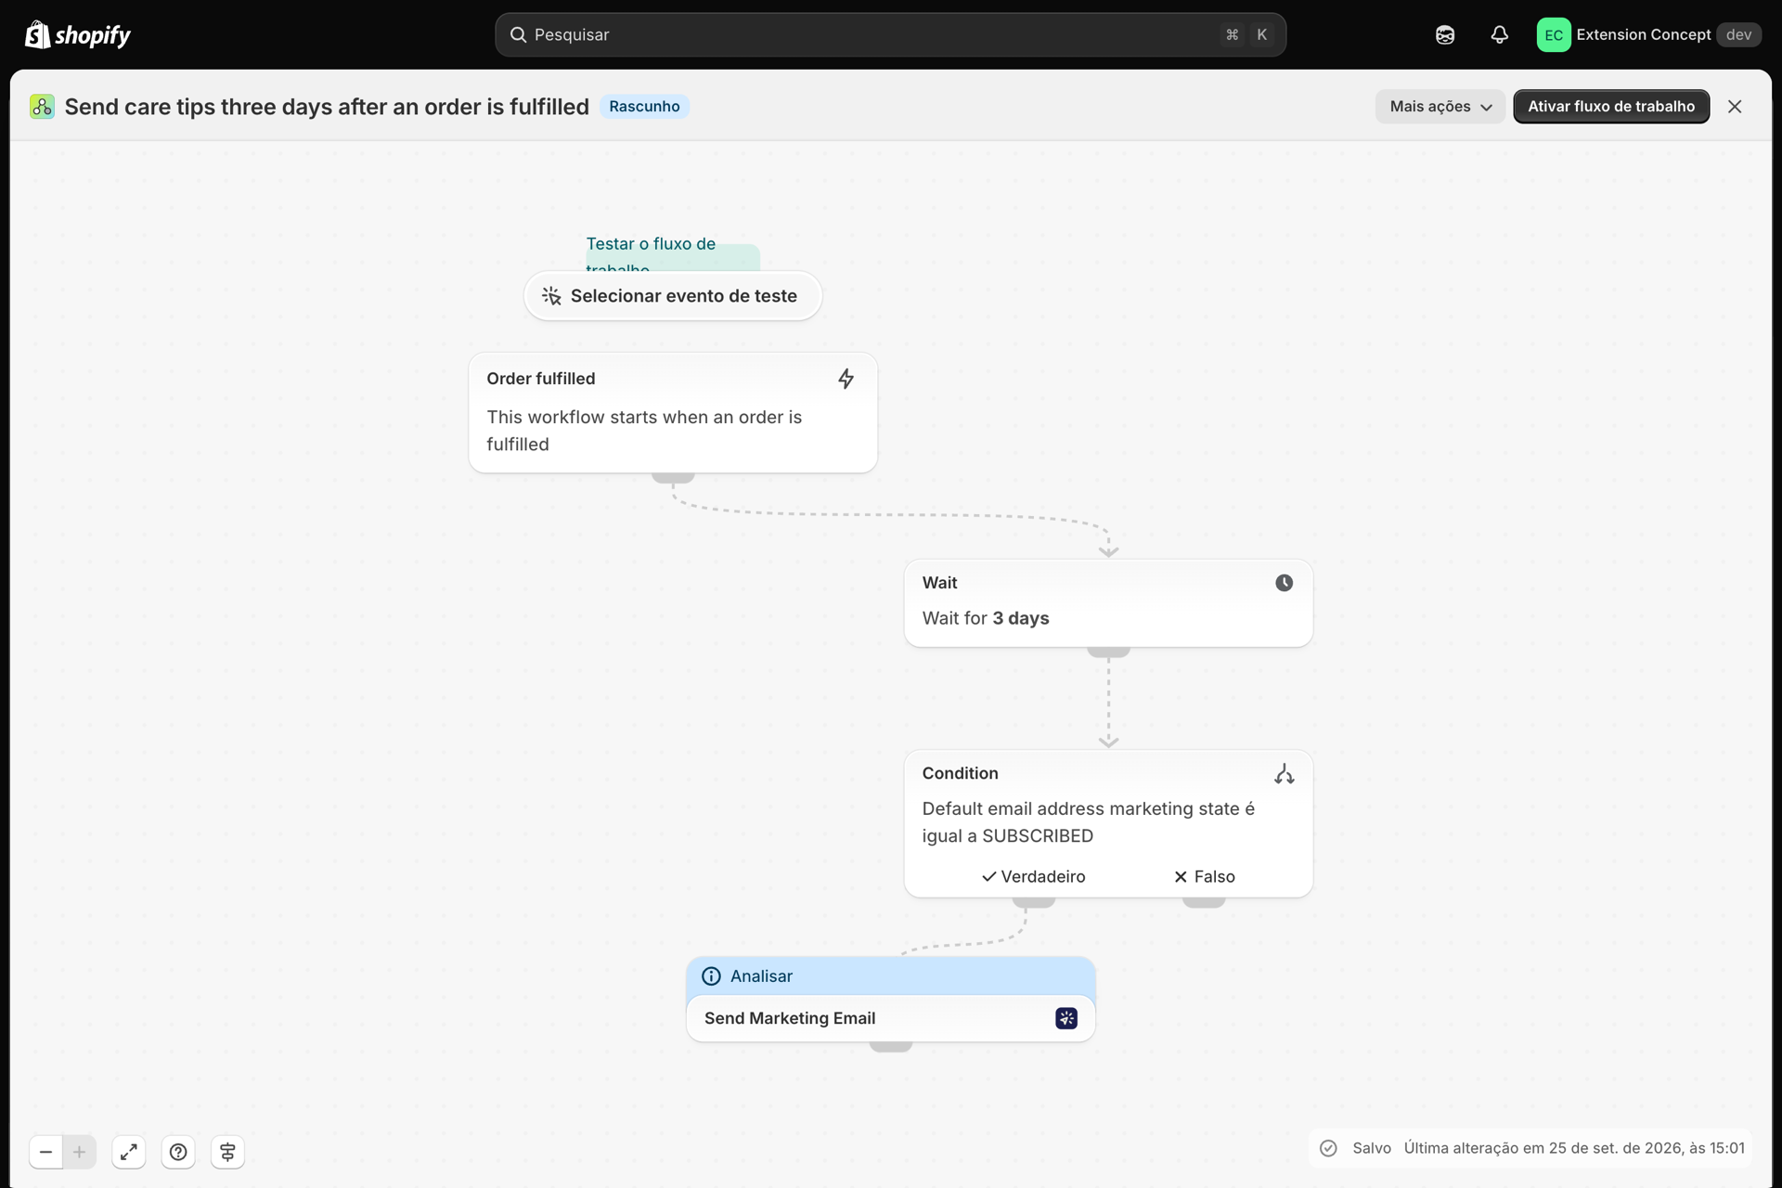Image resolution: width=1782 pixels, height=1188 pixels.
Task: Click the clock icon on Wait step
Action: [1284, 583]
